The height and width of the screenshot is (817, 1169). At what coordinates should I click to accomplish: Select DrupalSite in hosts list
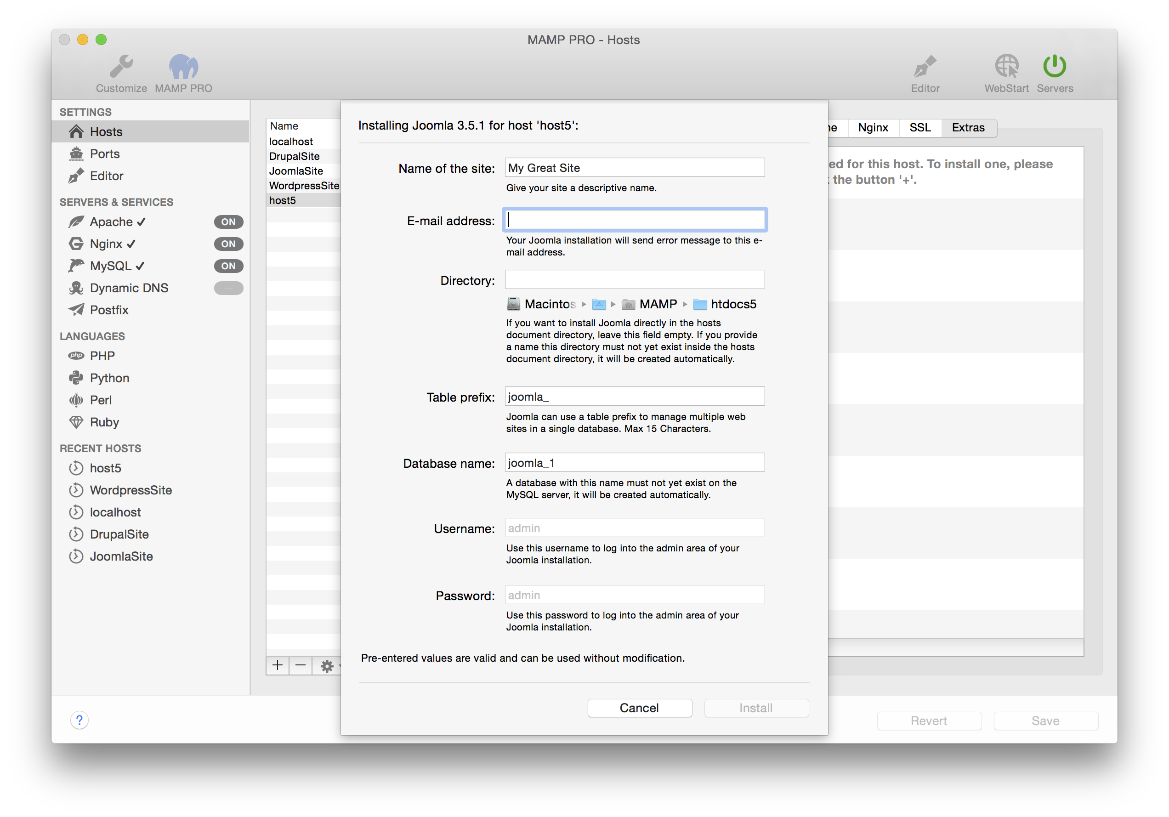303,156
